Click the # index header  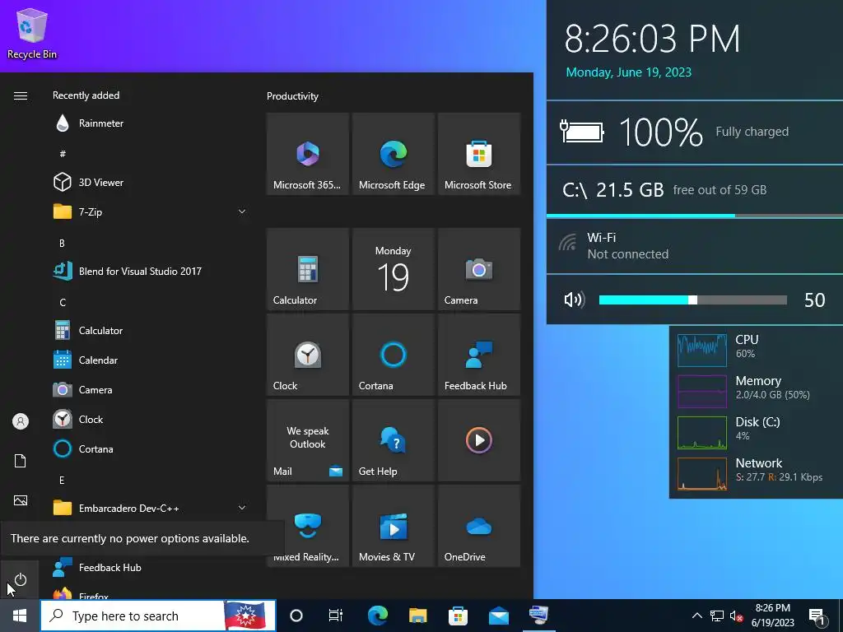pos(63,154)
